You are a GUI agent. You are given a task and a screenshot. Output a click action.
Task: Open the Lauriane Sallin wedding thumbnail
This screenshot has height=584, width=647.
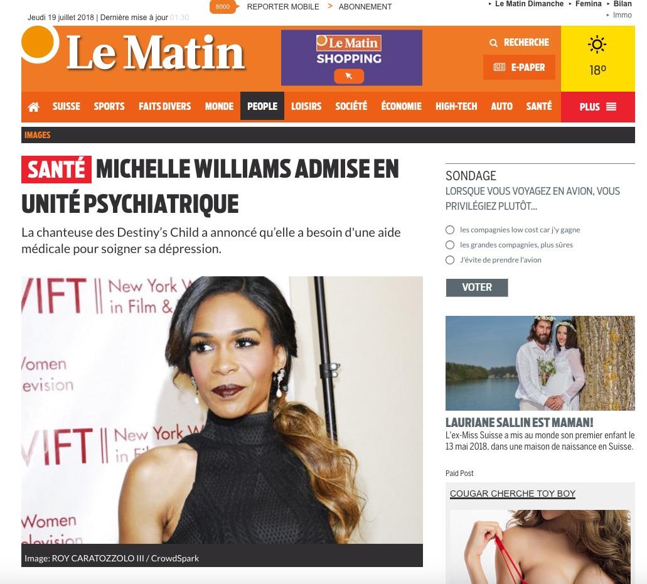point(540,363)
